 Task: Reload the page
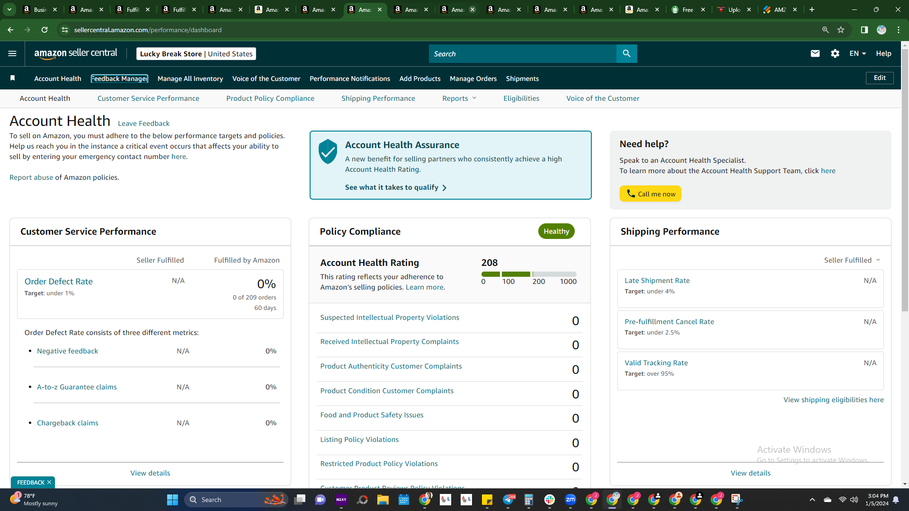coord(45,30)
